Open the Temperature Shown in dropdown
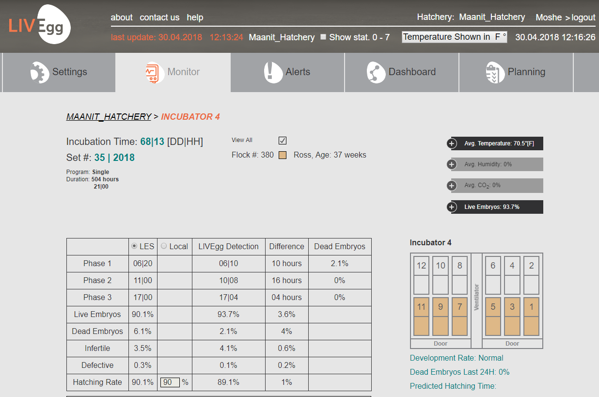Screen dimensions: 599x397 tap(455, 37)
